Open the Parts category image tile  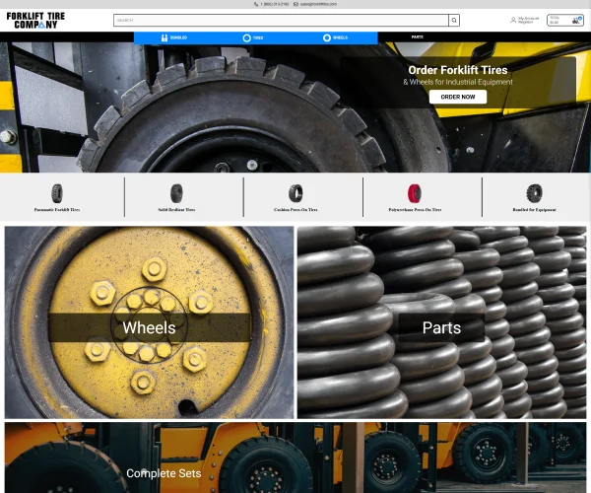click(x=441, y=322)
